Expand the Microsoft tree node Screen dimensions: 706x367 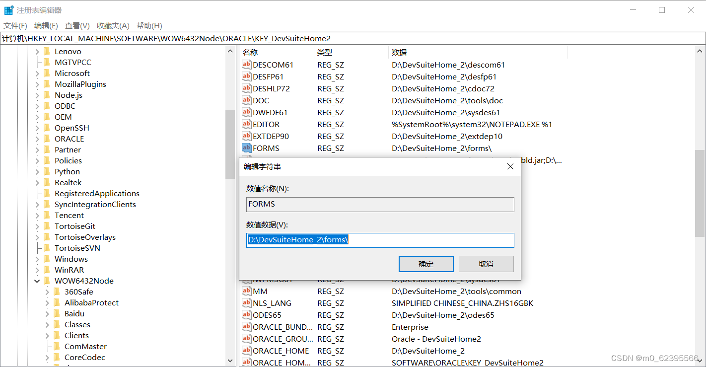click(x=37, y=73)
